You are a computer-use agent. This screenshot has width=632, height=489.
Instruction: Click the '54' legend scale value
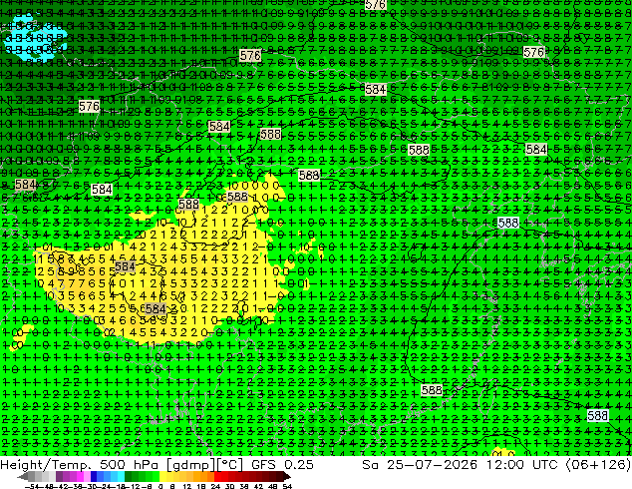(x=287, y=487)
